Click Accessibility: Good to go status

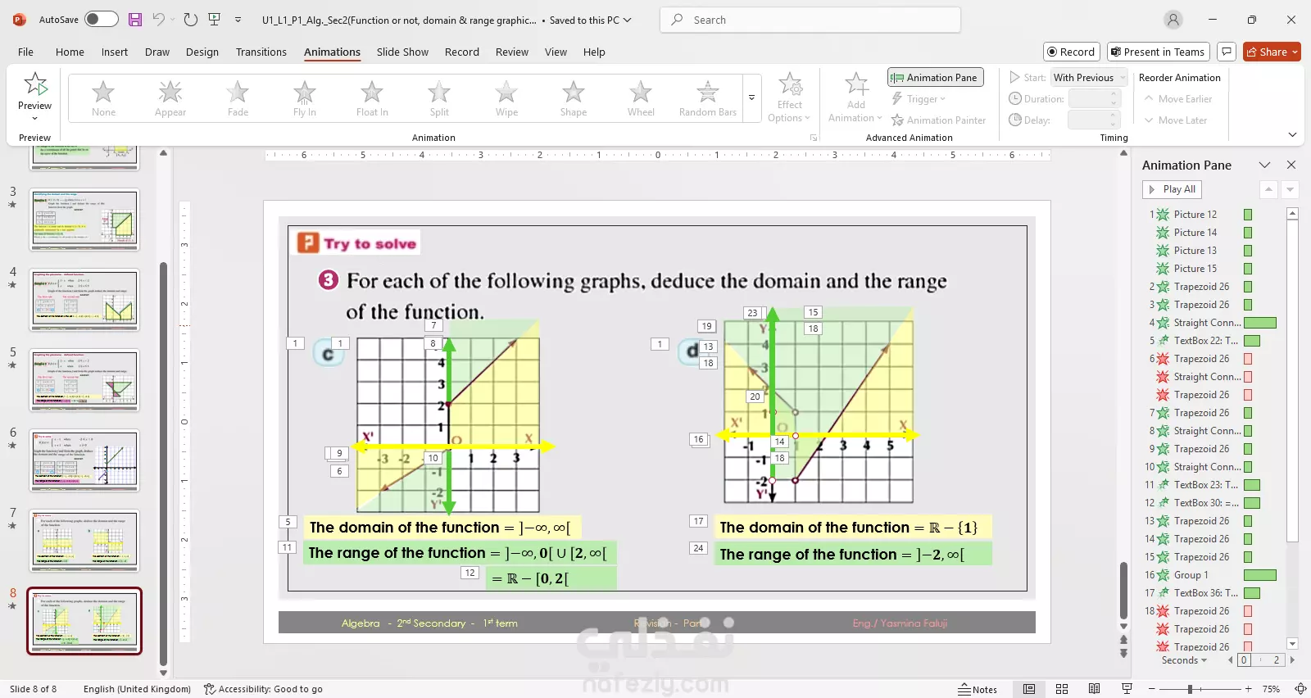click(263, 689)
